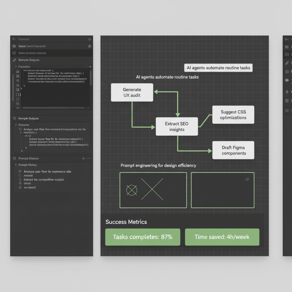Click the 'Draft Figma components' node

233,150
